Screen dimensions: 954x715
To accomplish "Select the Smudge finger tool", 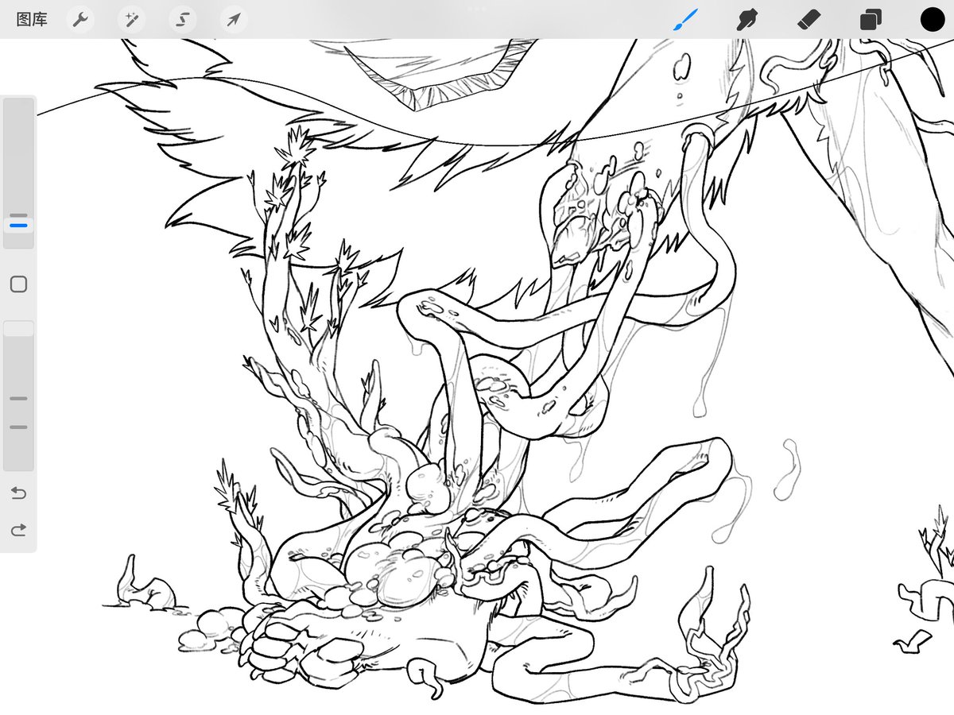I will [x=747, y=20].
